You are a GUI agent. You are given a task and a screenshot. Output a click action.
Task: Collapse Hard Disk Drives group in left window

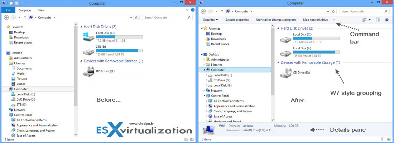point(81,27)
